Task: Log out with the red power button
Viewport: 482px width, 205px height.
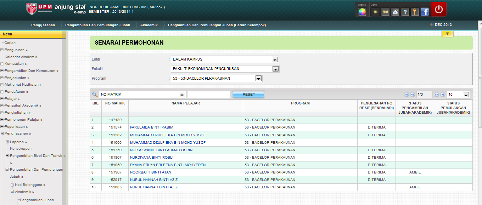Action: click(439, 10)
